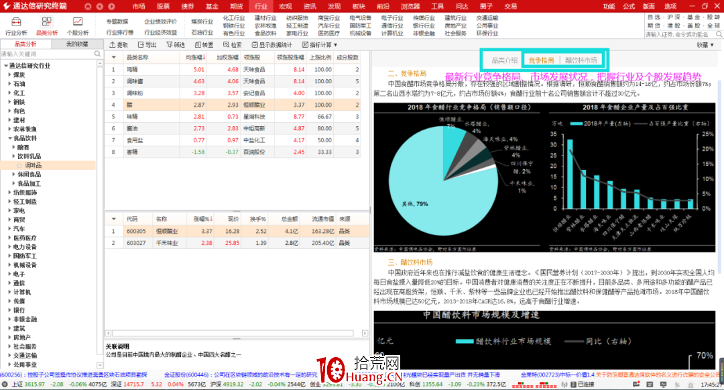Select 酱油 row in category table
The image size is (724, 390).
tap(232, 128)
